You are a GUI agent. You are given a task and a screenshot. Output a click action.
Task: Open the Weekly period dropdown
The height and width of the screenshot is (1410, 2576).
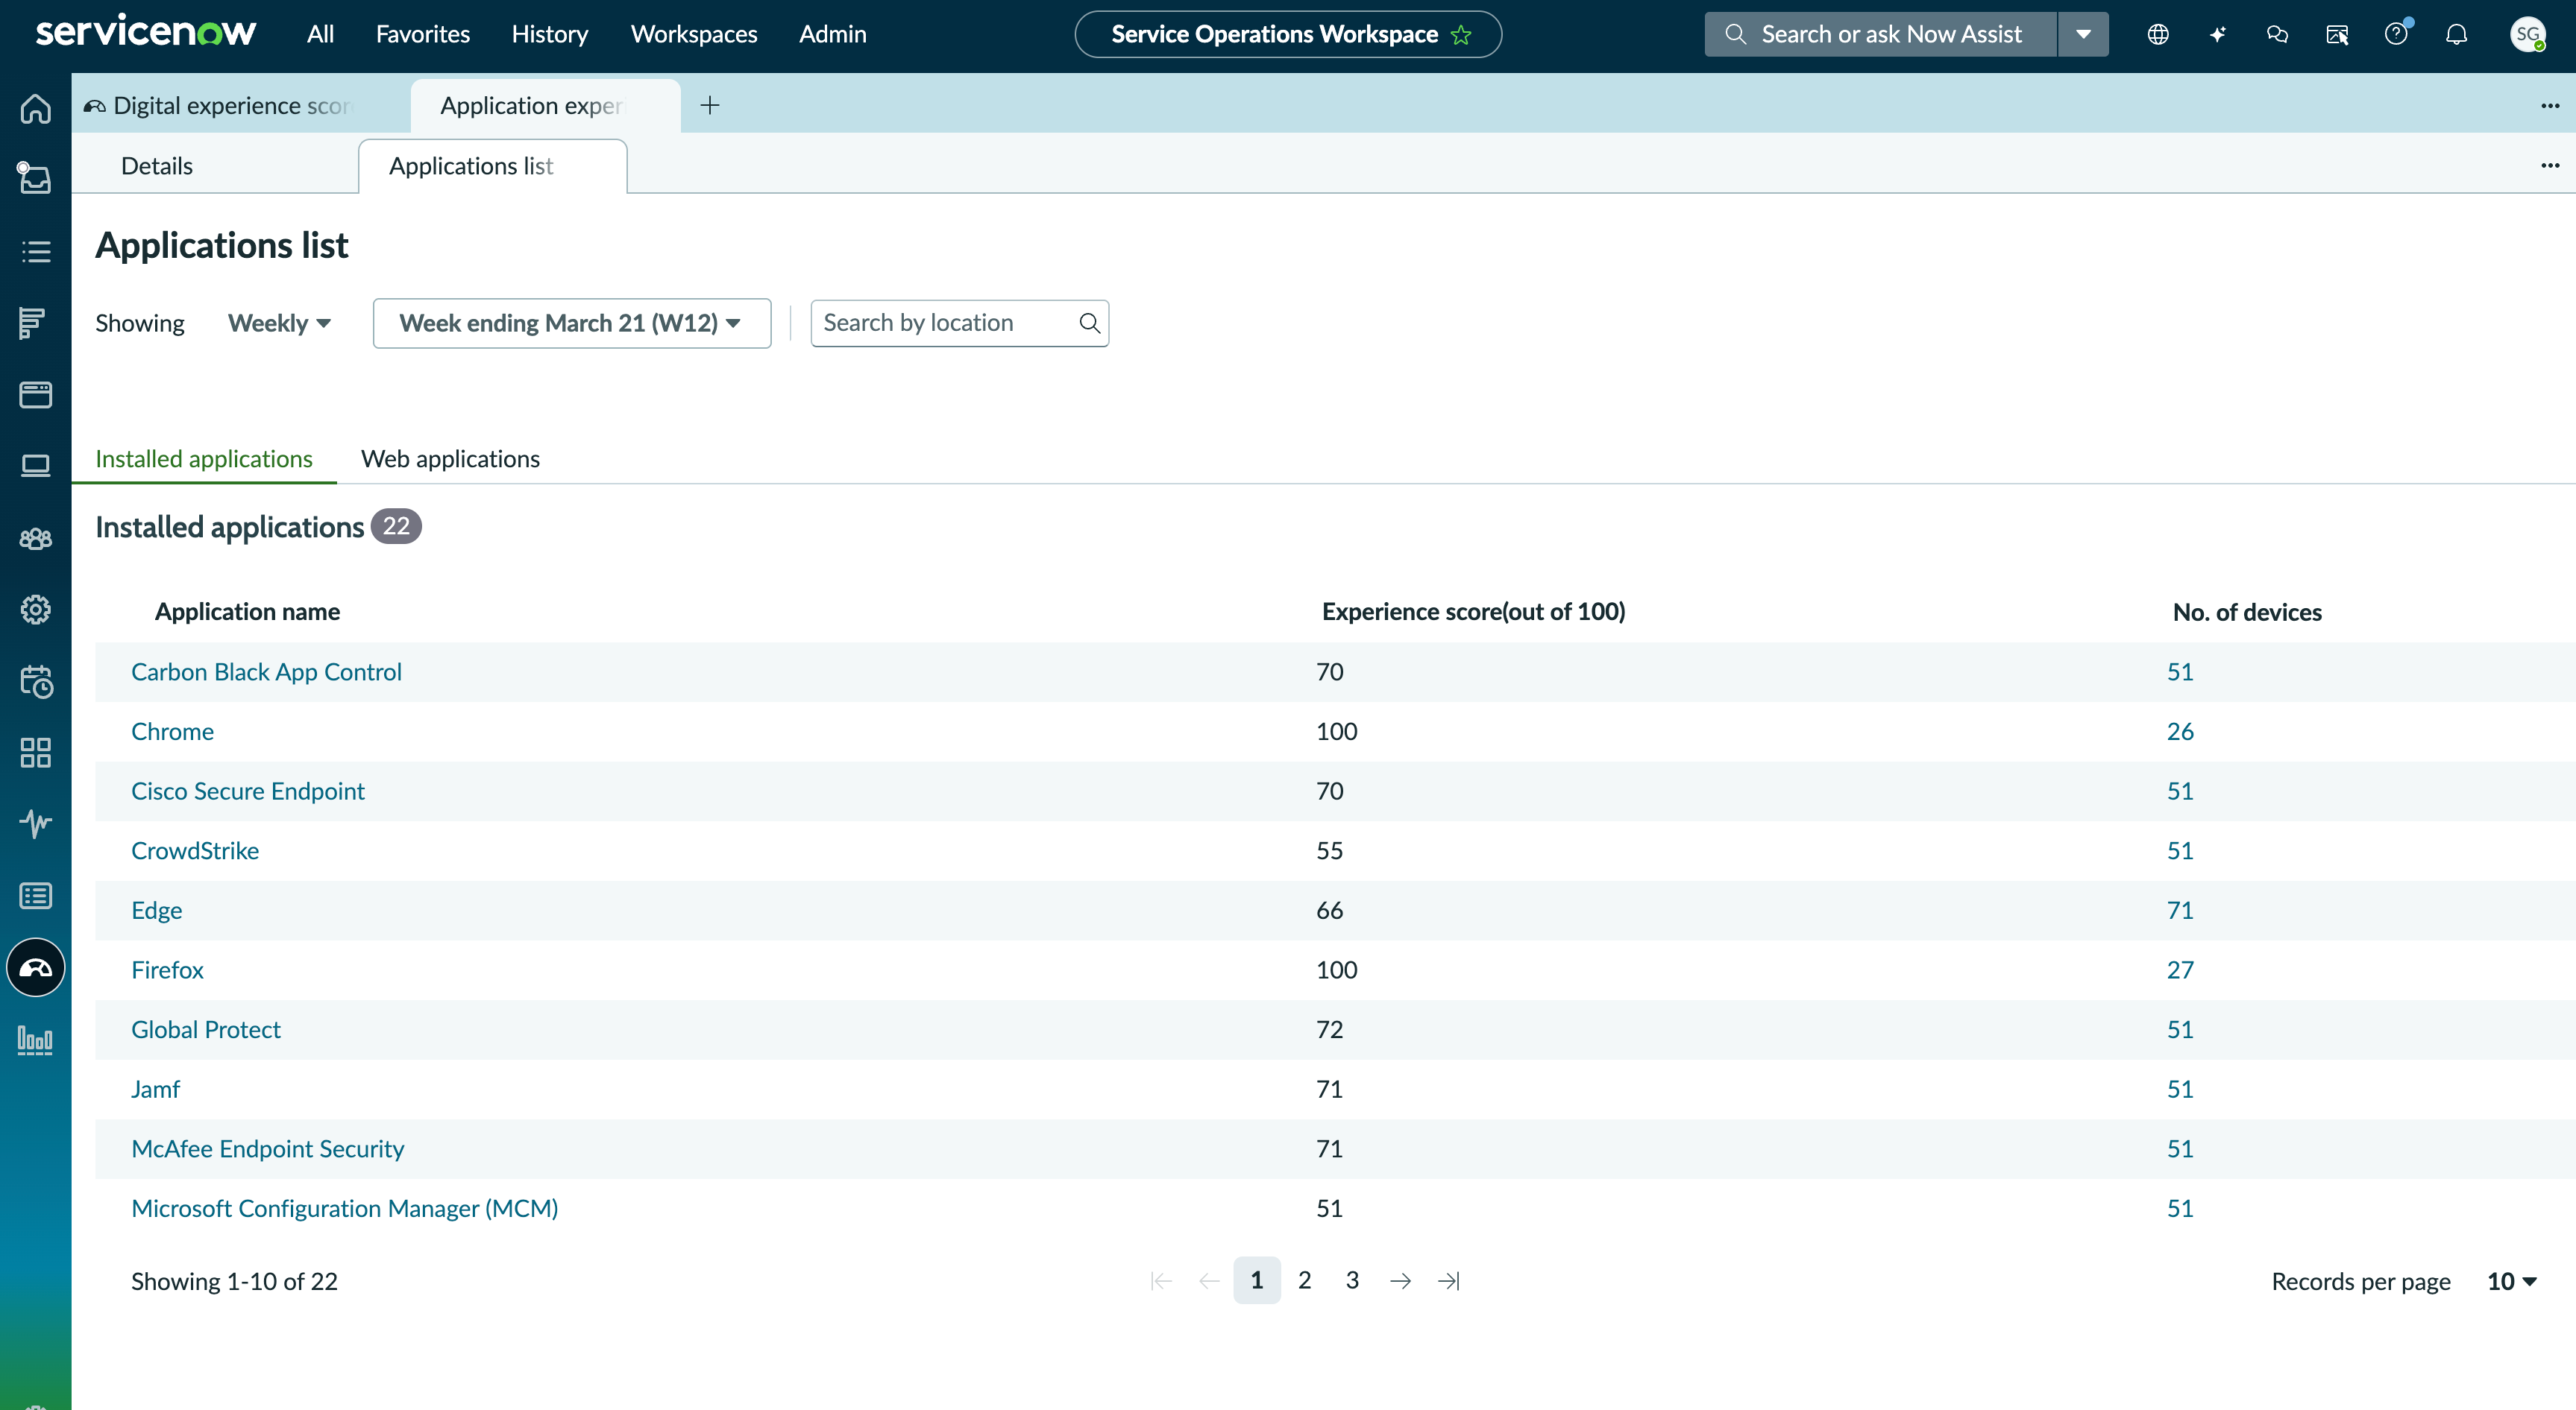(x=279, y=323)
